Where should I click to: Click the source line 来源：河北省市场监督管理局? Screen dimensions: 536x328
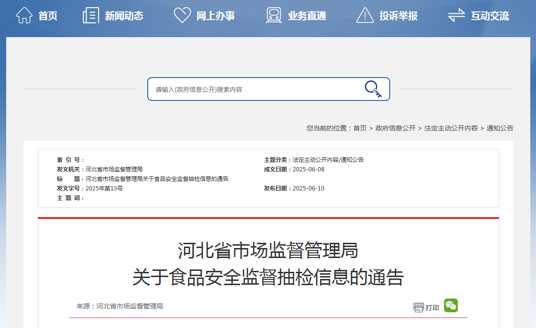(120, 306)
